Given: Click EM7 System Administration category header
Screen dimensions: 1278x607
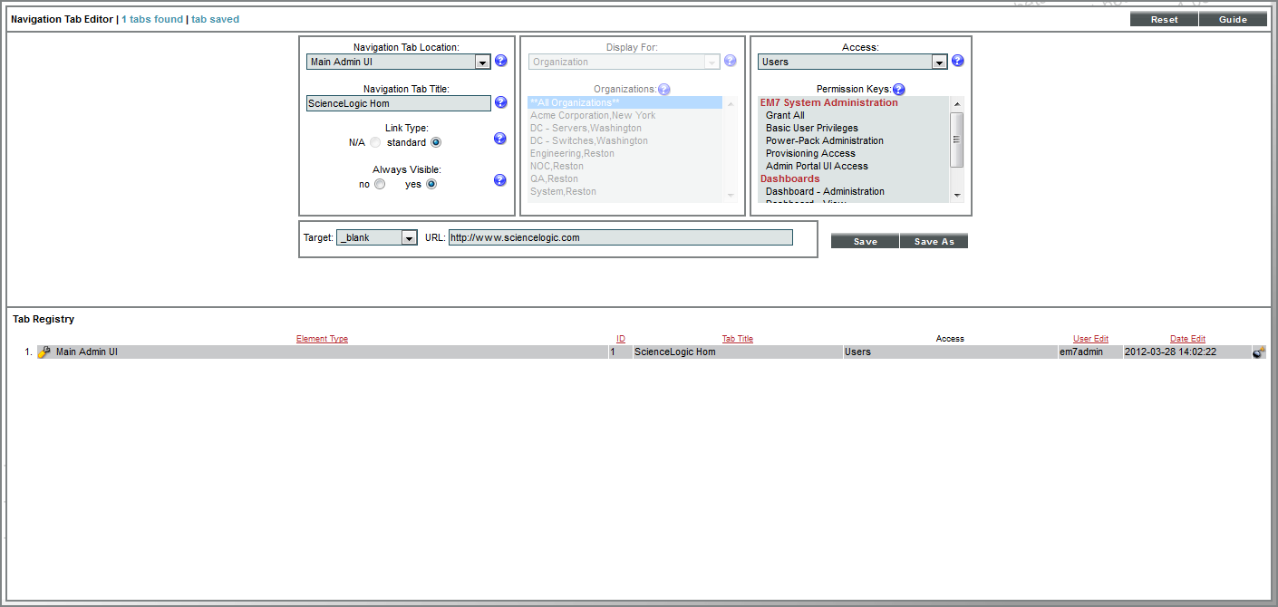Looking at the screenshot, I should tap(828, 102).
